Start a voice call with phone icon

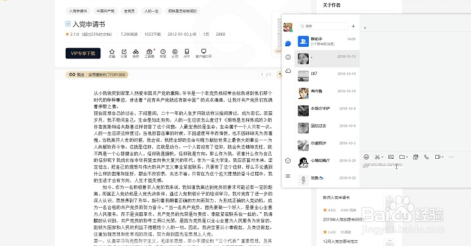(x=426, y=157)
